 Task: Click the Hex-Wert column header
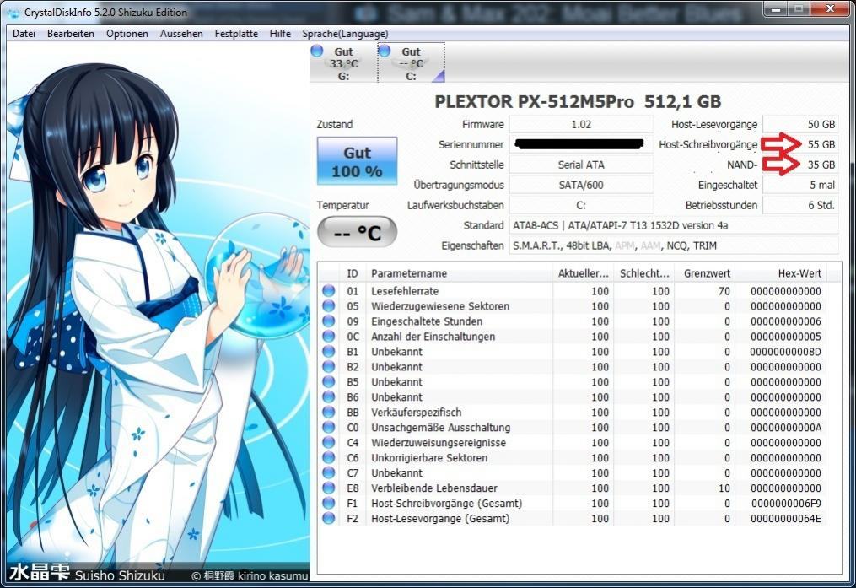[780, 273]
